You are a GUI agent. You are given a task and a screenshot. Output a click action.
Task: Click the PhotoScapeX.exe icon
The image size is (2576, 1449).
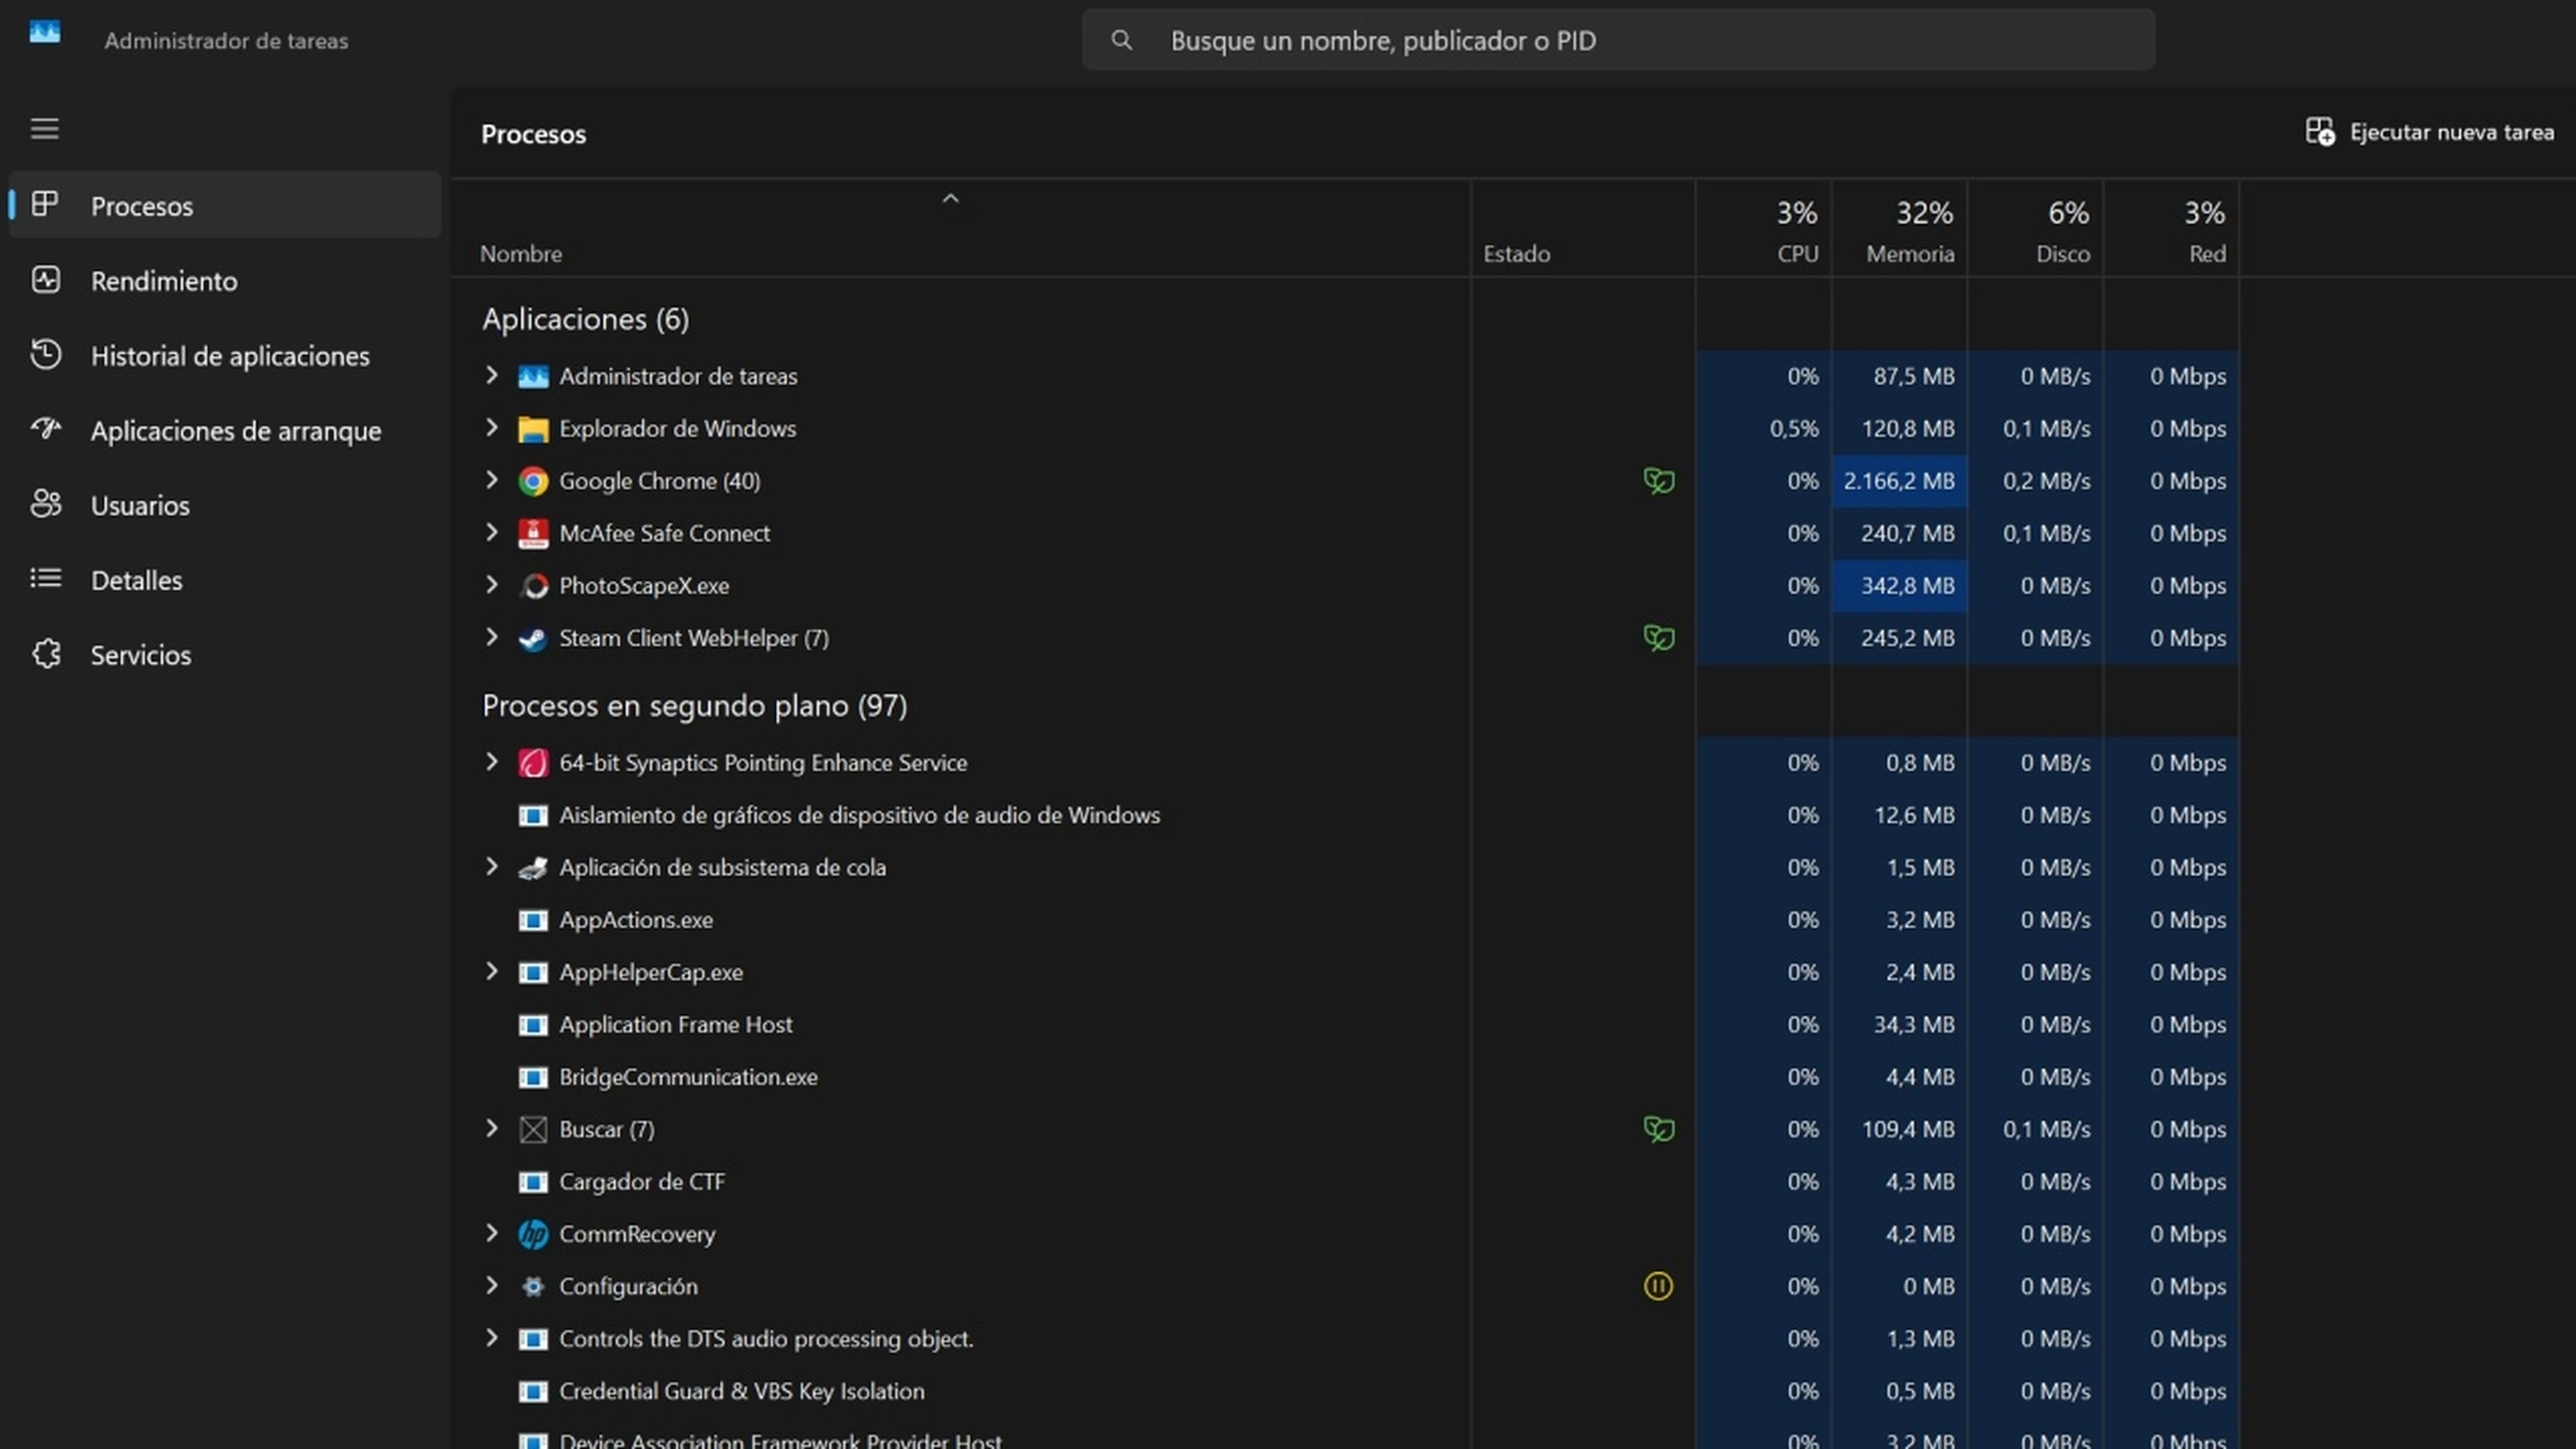535,586
